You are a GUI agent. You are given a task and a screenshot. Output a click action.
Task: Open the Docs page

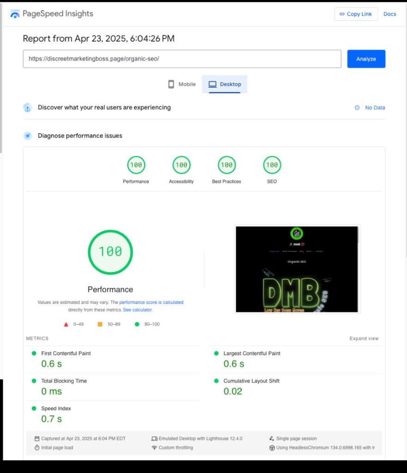389,14
